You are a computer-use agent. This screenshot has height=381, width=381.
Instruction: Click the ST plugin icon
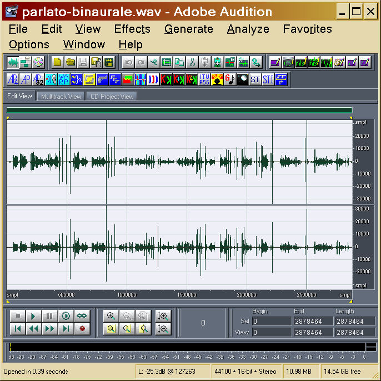[255, 79]
